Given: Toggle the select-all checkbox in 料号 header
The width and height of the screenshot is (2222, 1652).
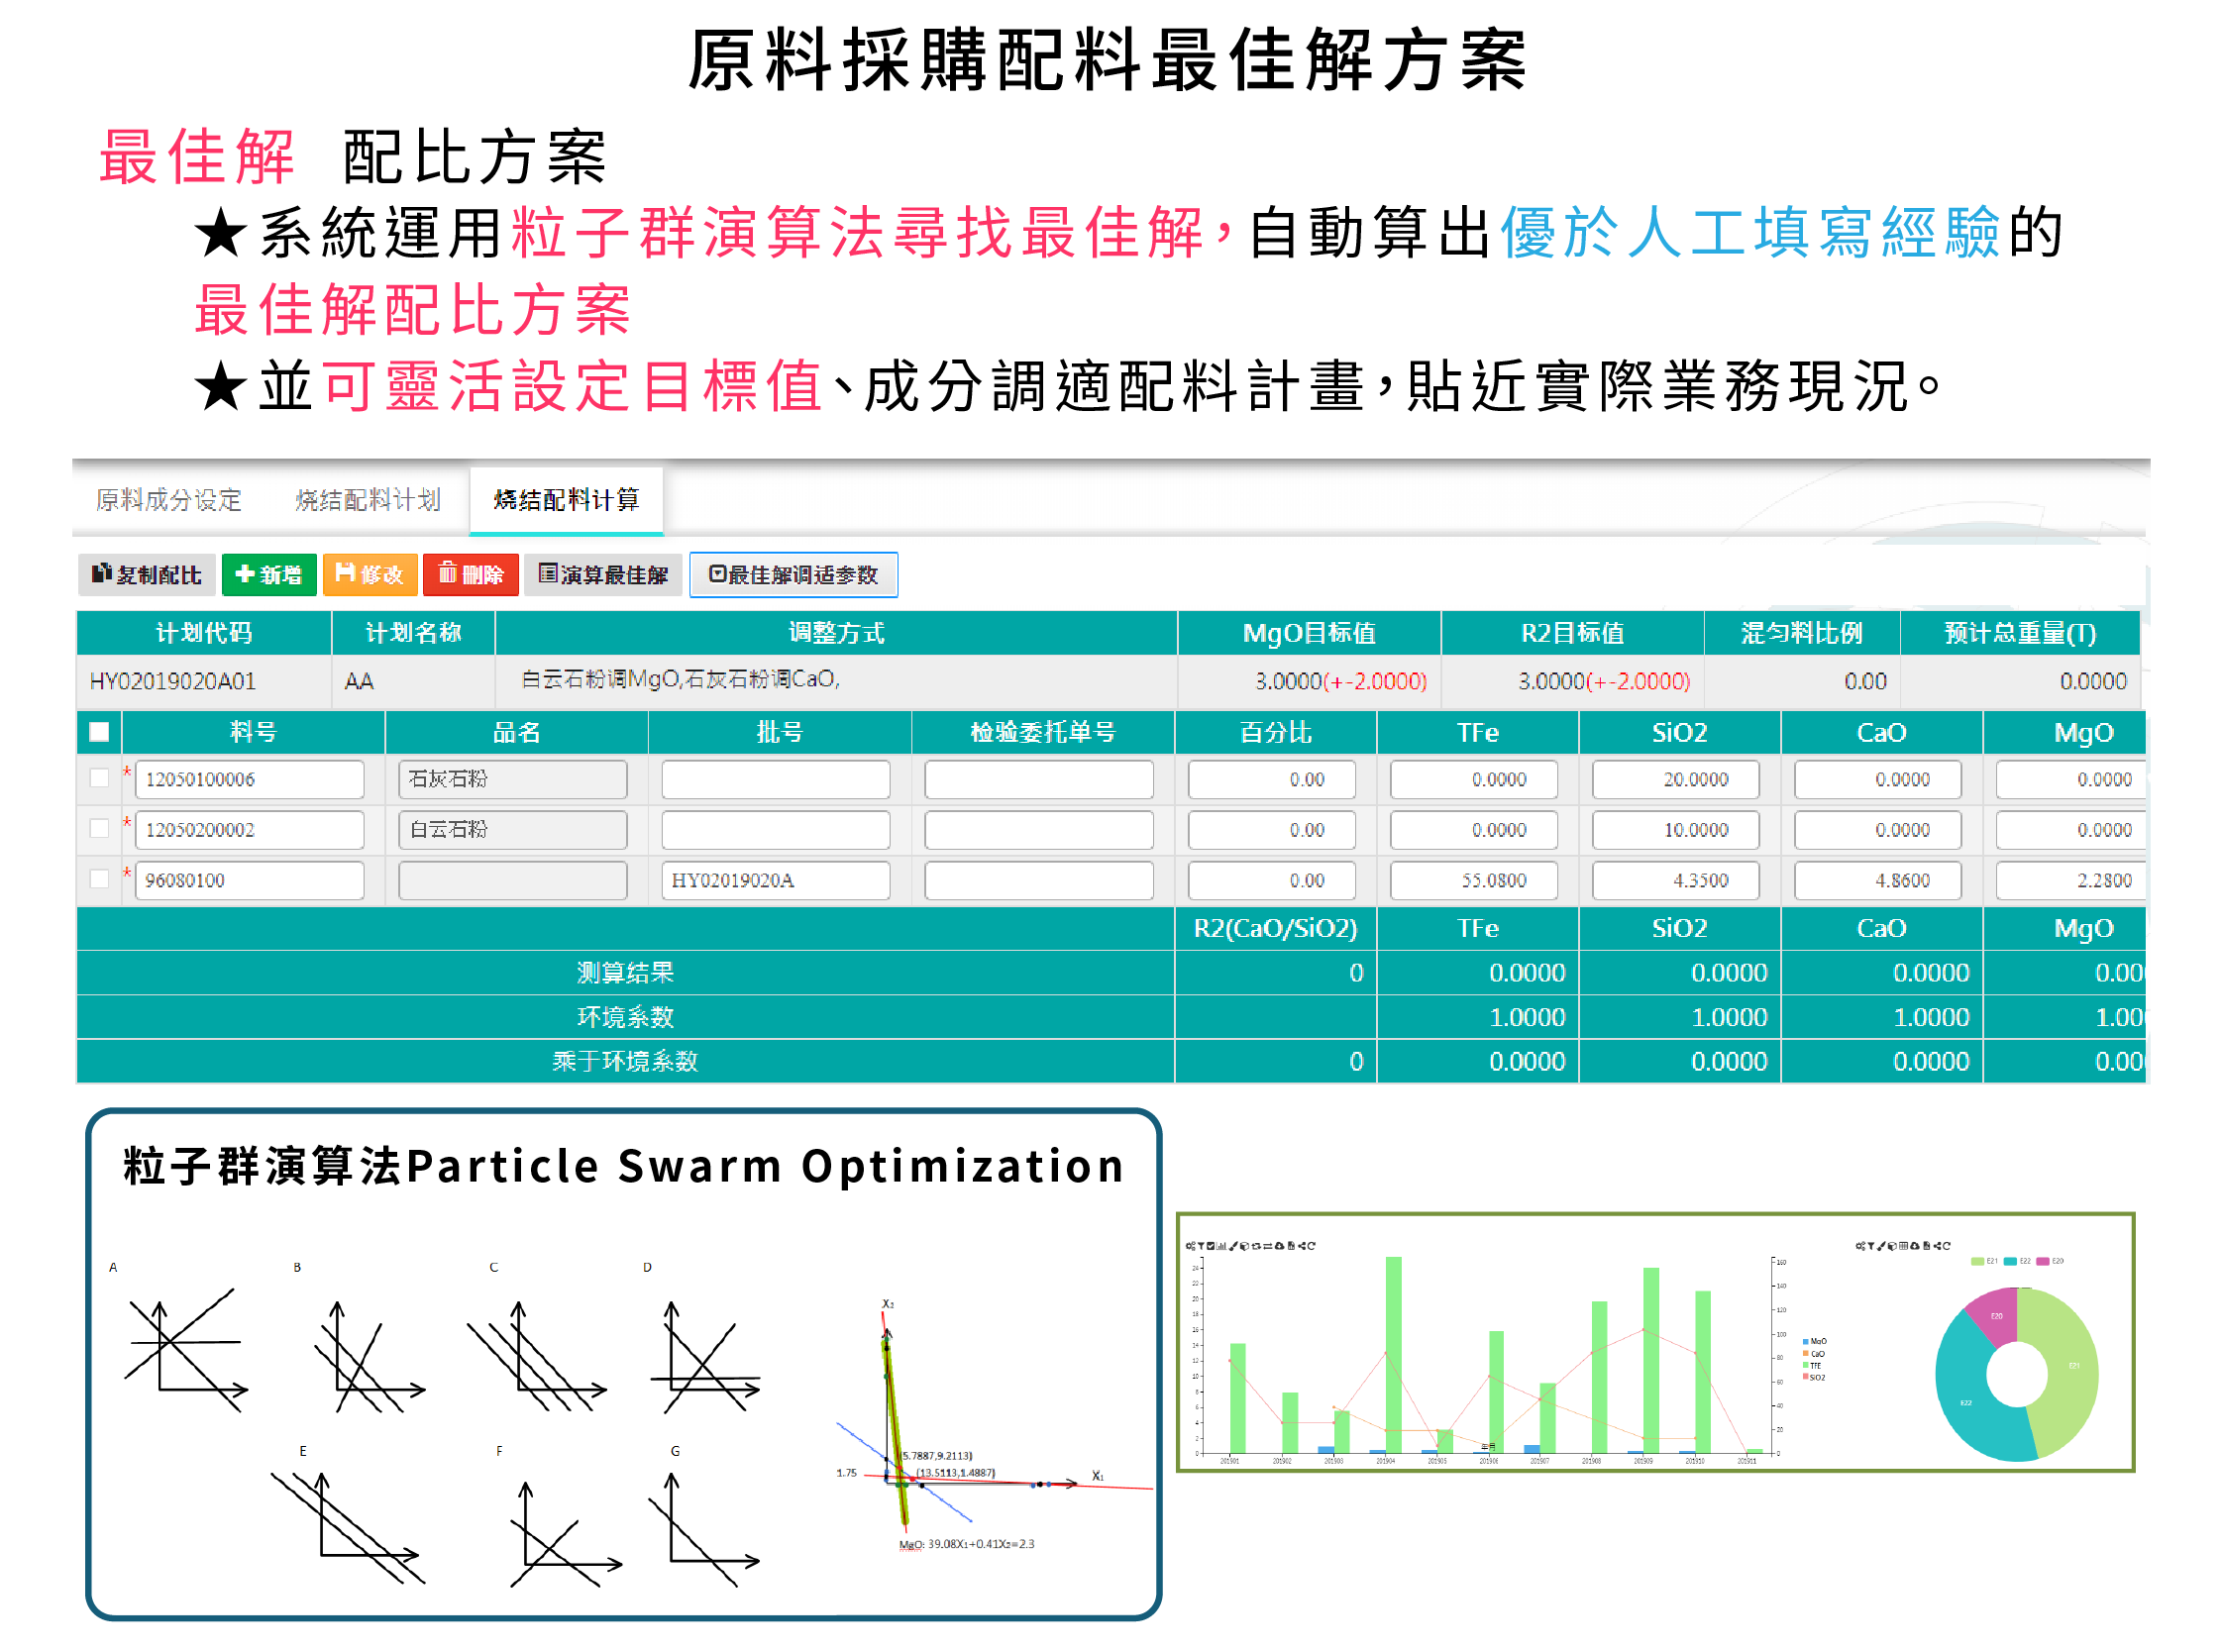Looking at the screenshot, I should coord(99,733).
